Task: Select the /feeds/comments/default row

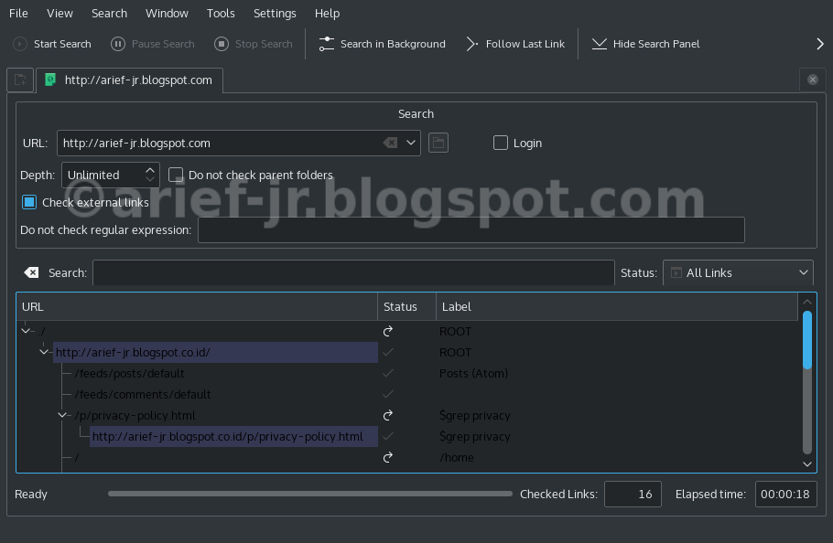Action: pos(143,395)
